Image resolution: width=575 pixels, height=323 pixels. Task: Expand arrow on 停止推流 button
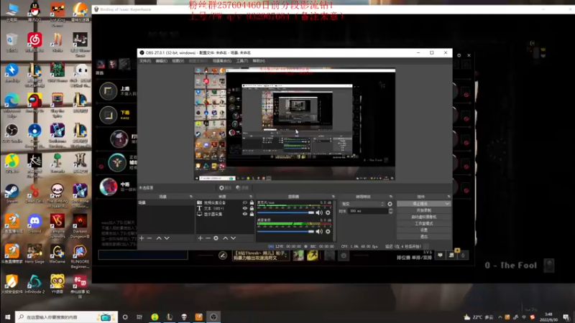coord(447,204)
